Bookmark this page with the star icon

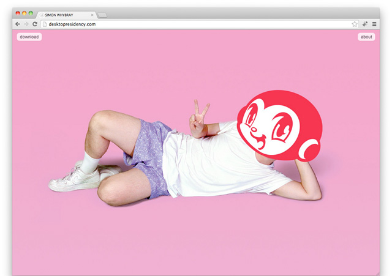click(355, 24)
